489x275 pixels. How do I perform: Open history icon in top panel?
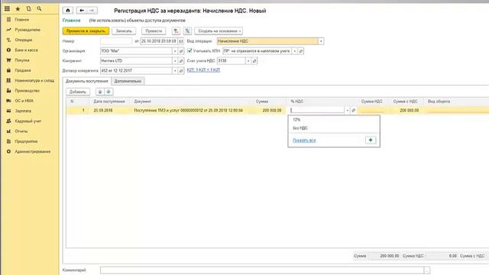pyautogui.click(x=28, y=8)
